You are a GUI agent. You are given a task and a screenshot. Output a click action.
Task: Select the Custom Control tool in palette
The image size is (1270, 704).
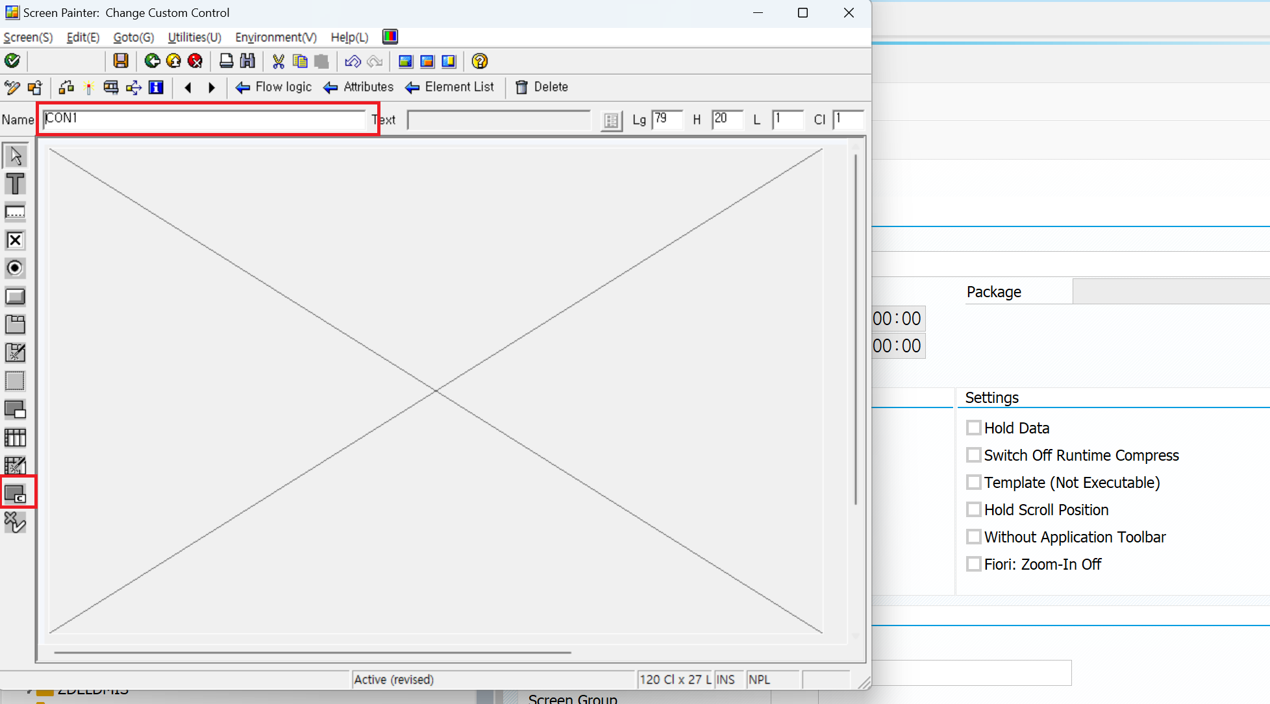(x=15, y=494)
